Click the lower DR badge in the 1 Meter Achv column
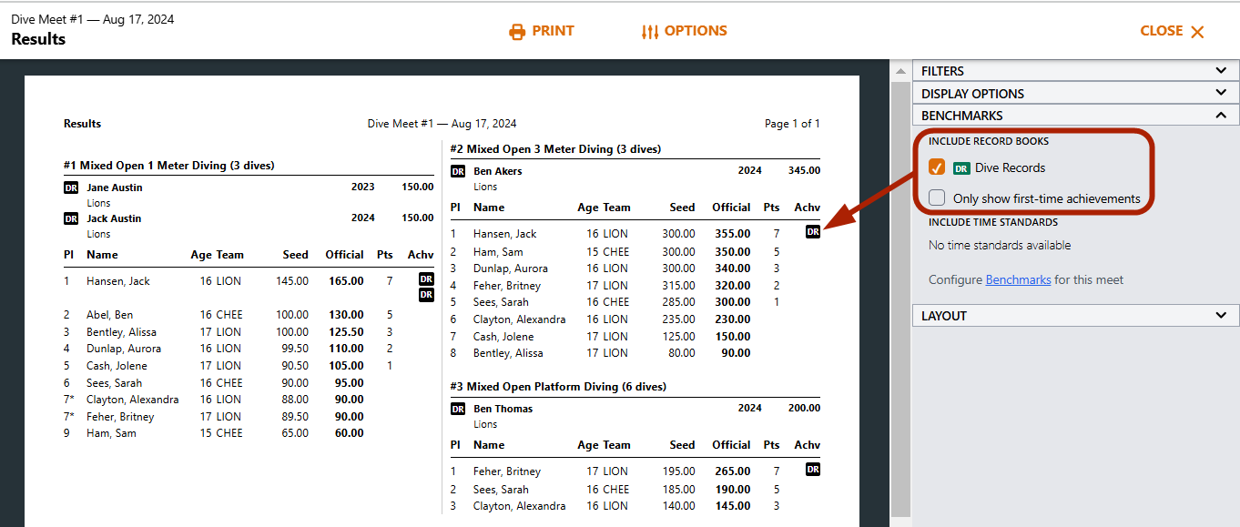The height and width of the screenshot is (527, 1240). point(426,294)
